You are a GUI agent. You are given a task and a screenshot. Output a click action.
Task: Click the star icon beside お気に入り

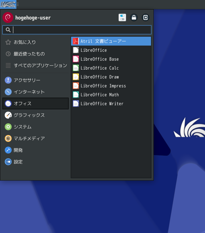tap(8, 42)
